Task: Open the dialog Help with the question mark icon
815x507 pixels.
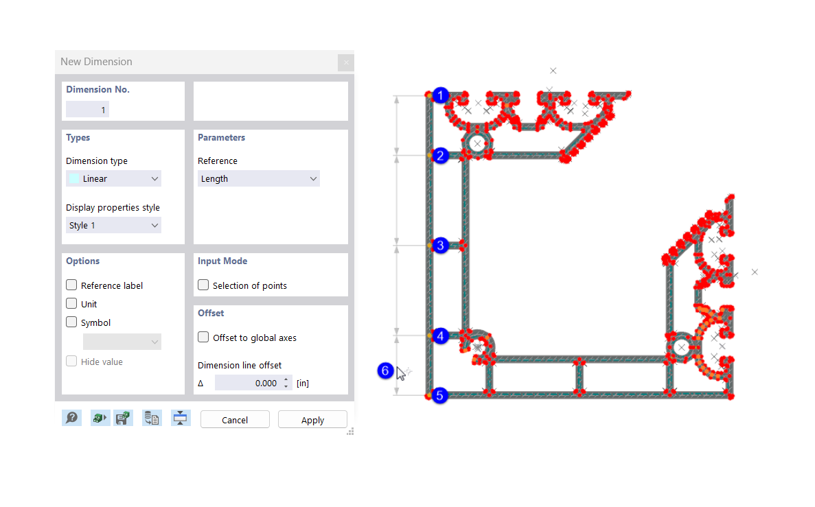Action: (x=71, y=418)
